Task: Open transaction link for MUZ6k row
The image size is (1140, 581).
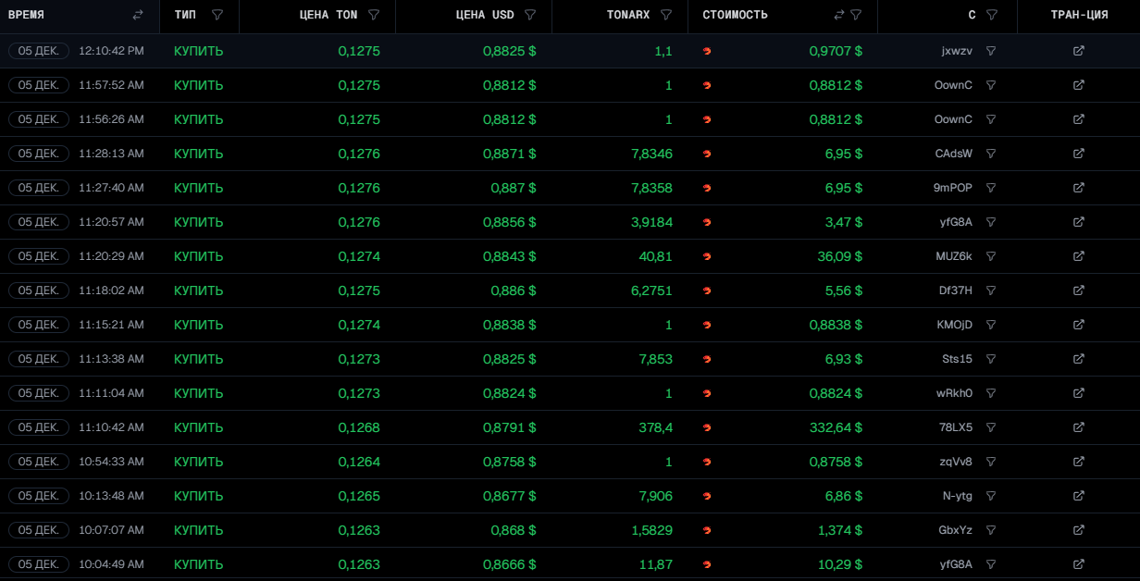Action: [x=1079, y=256]
